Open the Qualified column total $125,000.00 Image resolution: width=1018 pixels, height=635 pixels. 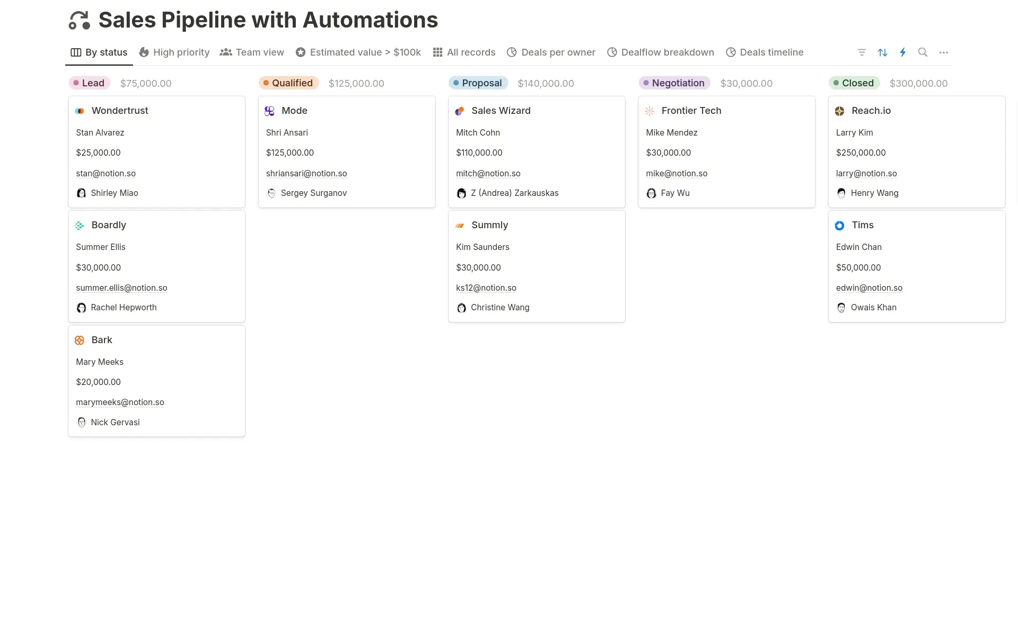point(356,84)
